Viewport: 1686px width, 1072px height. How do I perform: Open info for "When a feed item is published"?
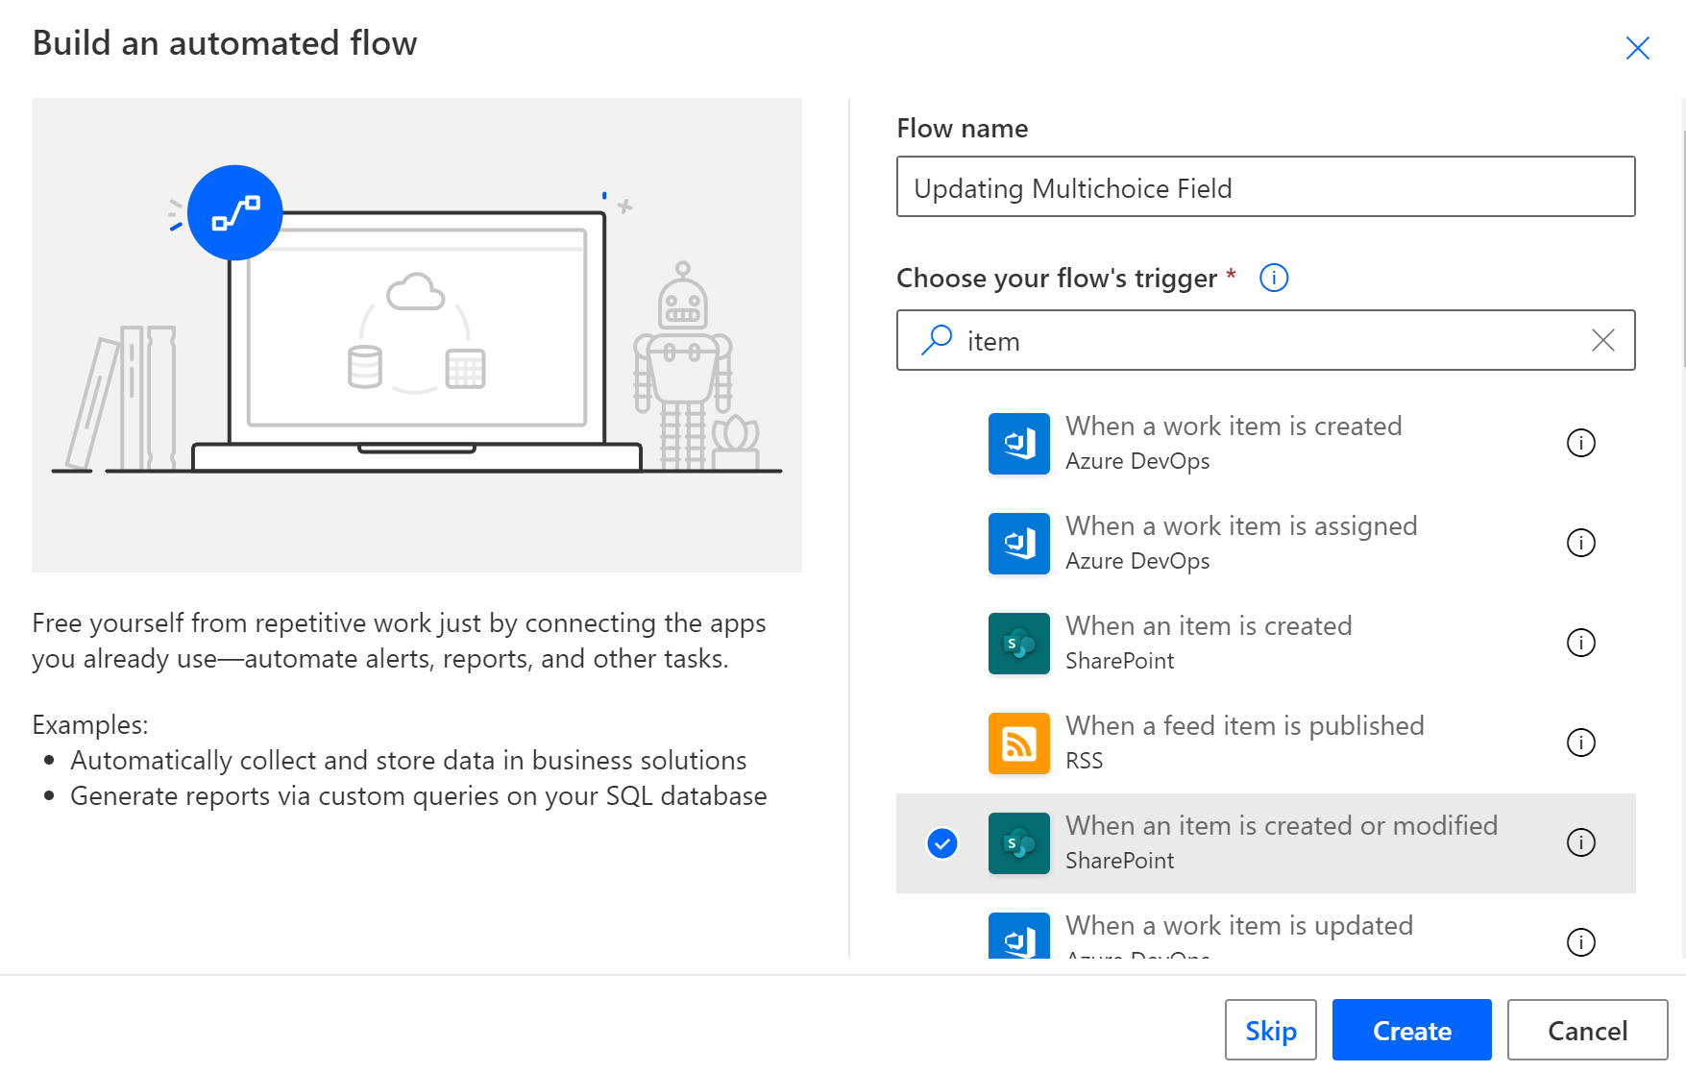[1580, 743]
